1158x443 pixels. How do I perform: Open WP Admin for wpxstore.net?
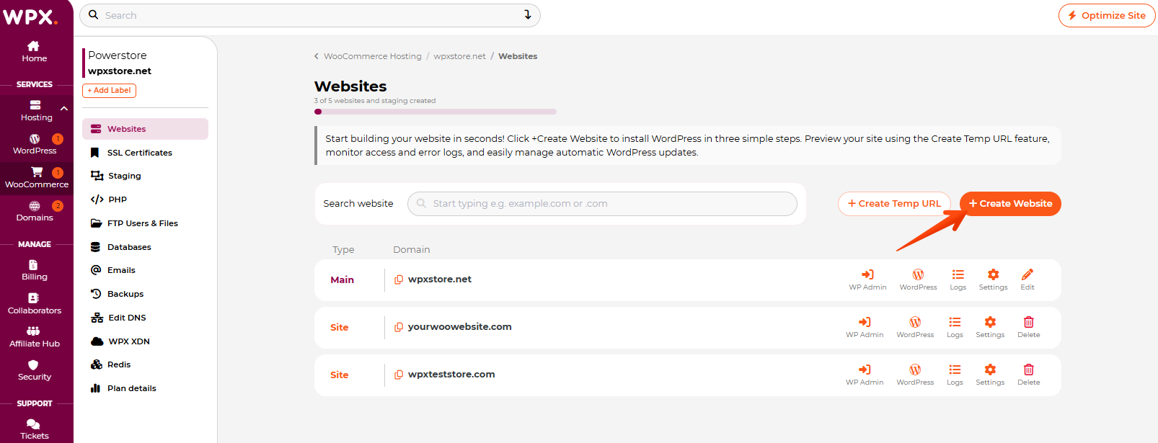(867, 279)
